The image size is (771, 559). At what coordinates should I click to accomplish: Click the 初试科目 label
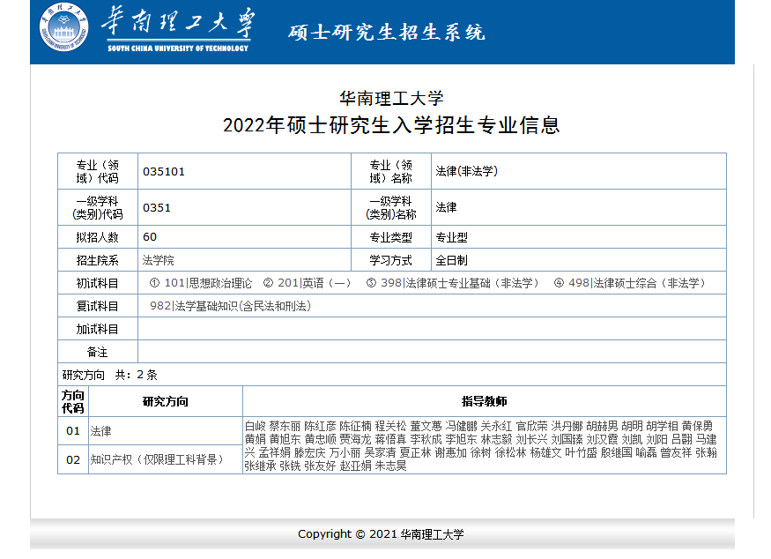97,283
